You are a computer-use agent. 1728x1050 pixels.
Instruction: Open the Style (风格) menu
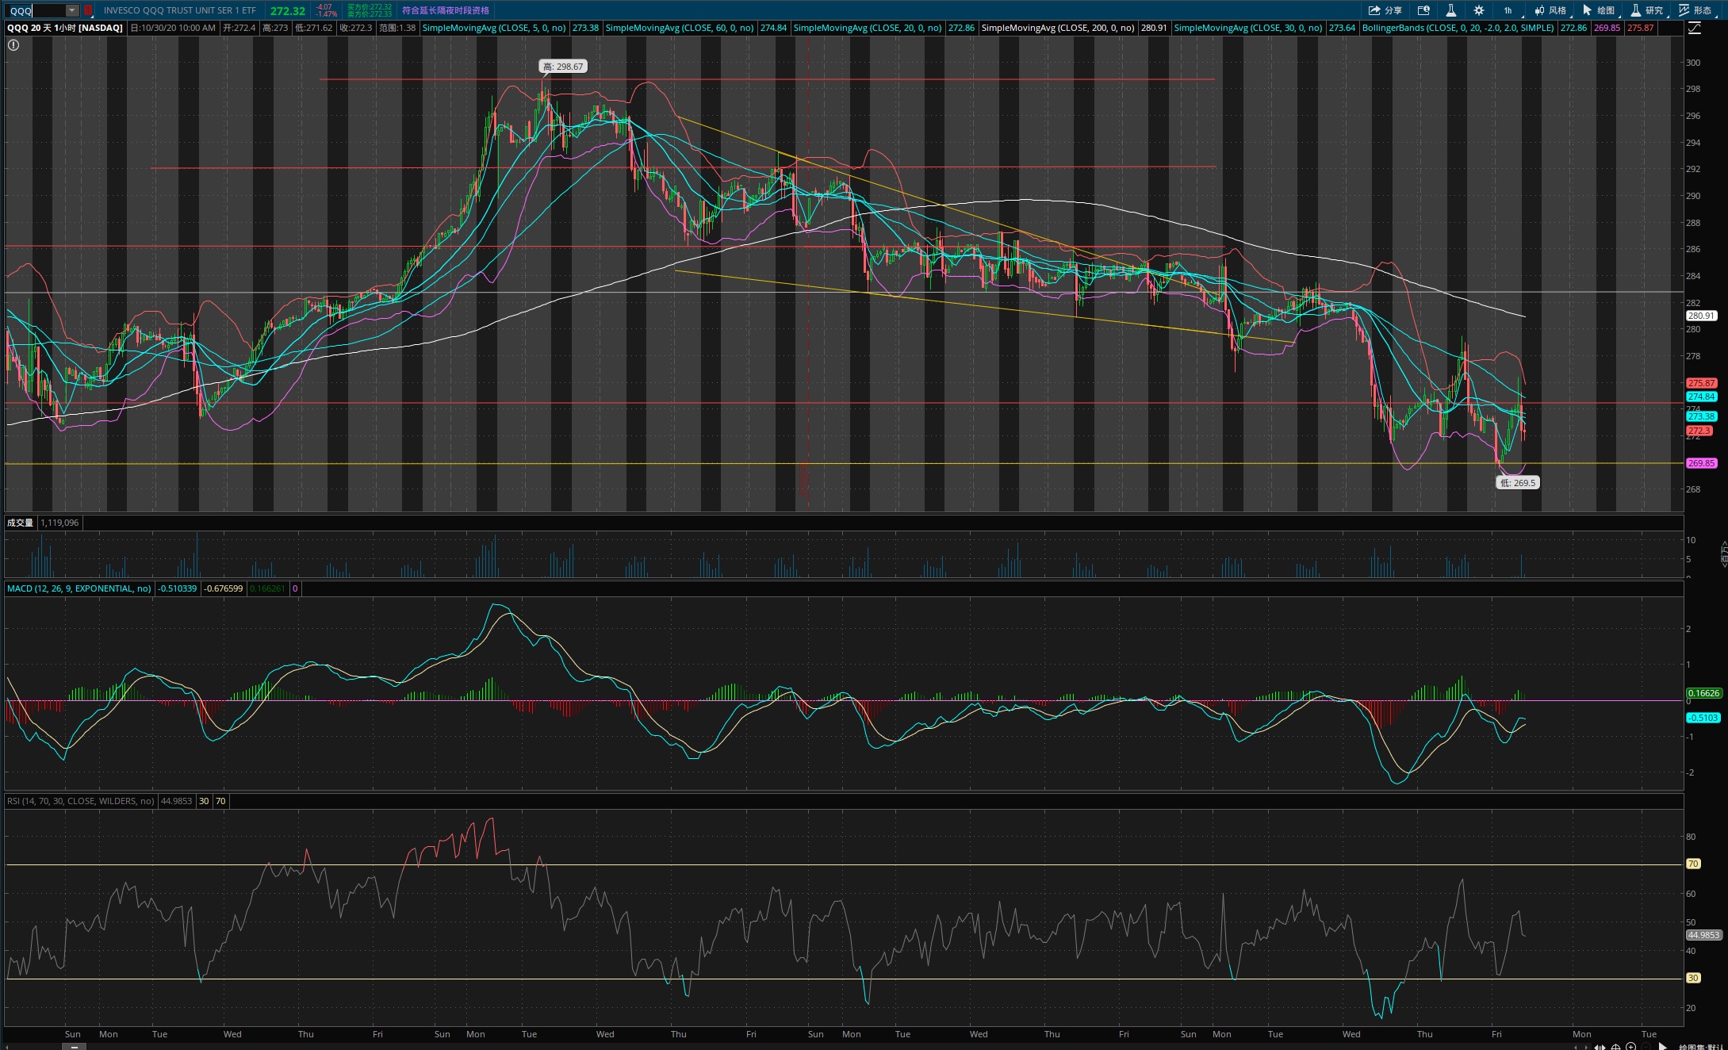[x=1550, y=10]
